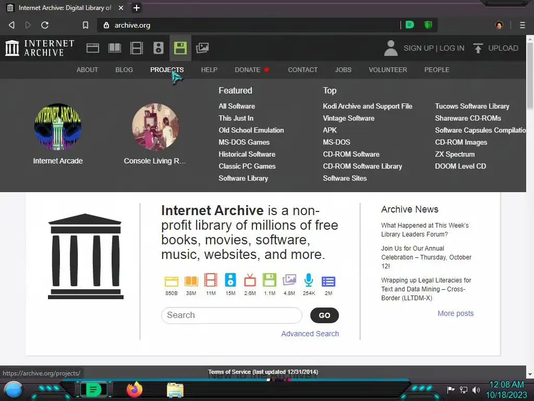Screen dimensions: 534x401
Task: Click the green floppy icon showing 1.1M
Action: click(x=270, y=280)
